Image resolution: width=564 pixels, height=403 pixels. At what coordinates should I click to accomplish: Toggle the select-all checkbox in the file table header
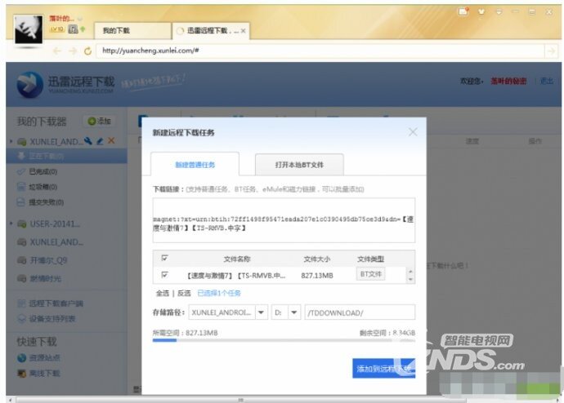pos(164,258)
